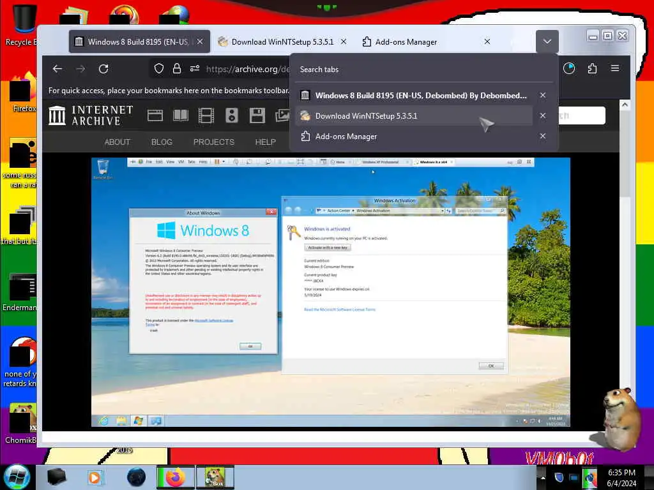Open the Firefox hamburger application menu

[615, 68]
